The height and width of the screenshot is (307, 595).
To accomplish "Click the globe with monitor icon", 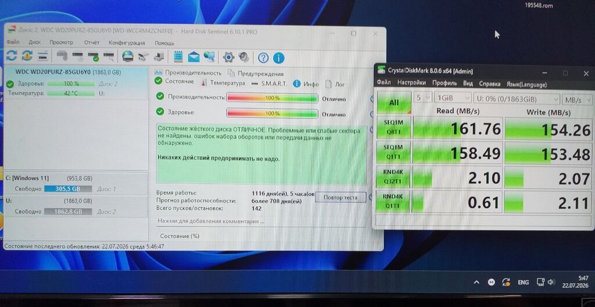I will click(x=209, y=58).
